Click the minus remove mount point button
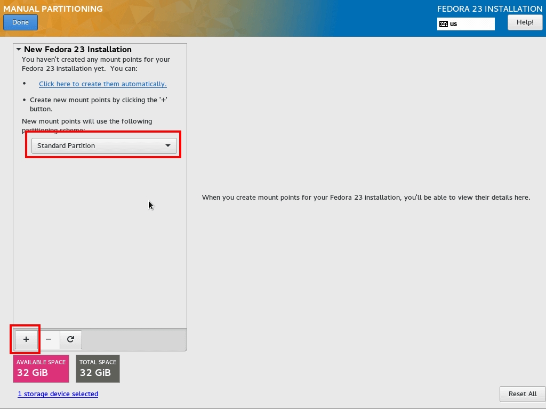This screenshot has width=546, height=409. point(49,339)
